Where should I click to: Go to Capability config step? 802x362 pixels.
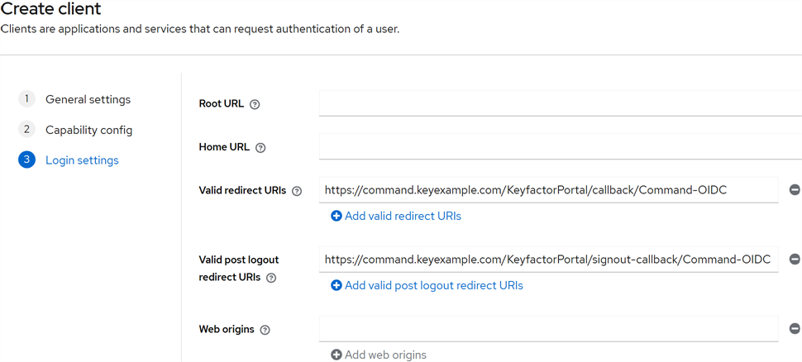click(x=88, y=130)
